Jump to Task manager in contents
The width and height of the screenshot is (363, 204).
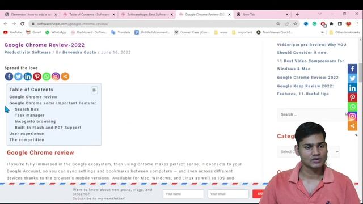(29, 115)
